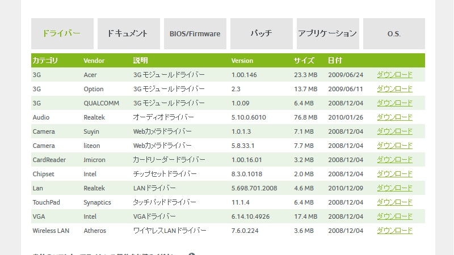
Task: Download the Suyin web camera driver
Action: [394, 131]
